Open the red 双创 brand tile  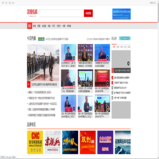[x=88, y=142]
